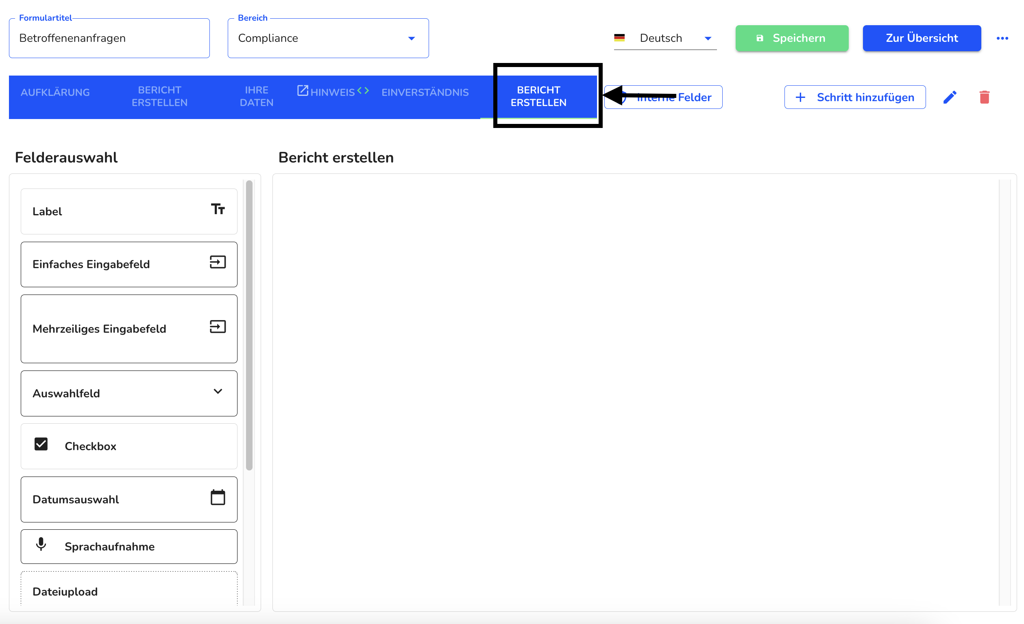Click the red trash delete icon

click(x=985, y=97)
